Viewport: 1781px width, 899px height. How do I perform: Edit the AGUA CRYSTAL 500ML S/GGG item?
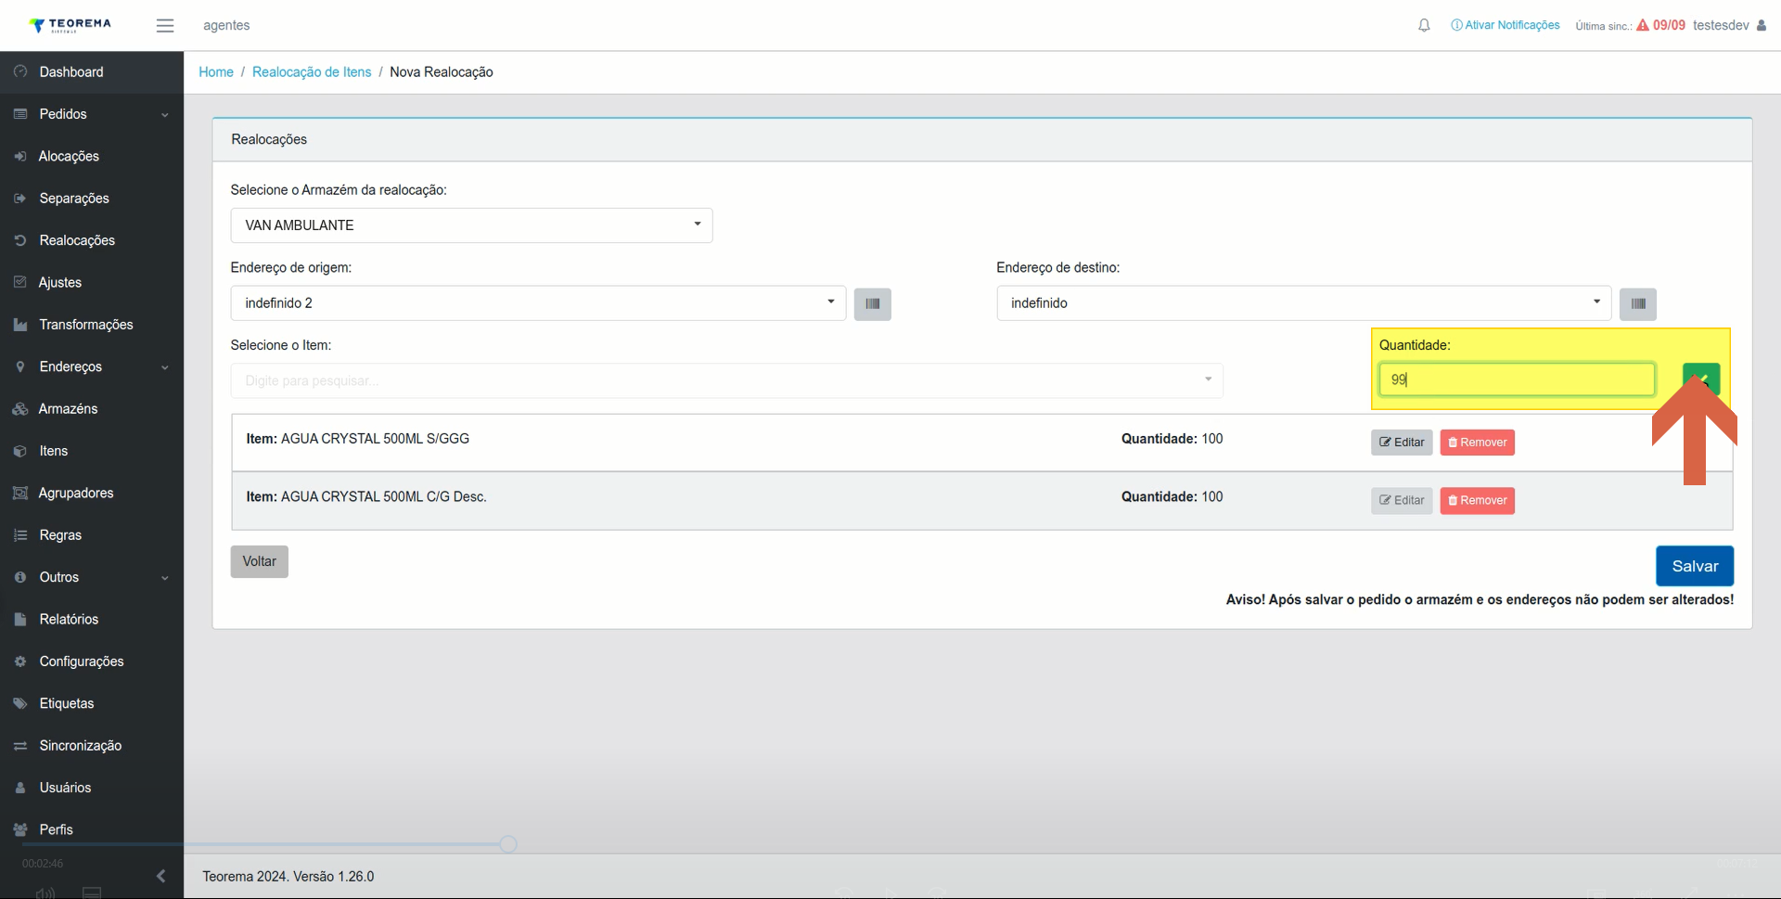tap(1402, 443)
